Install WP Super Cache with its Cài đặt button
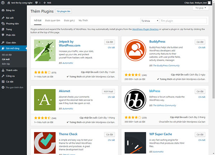This screenshot has height=155, width=215. 200,135
